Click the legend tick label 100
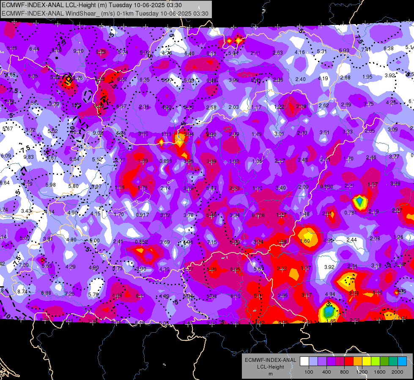Screen dimensions: 414x380 [309, 372]
